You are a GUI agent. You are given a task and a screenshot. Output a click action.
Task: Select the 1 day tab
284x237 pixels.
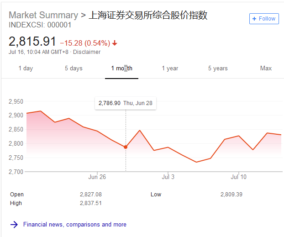26,68
